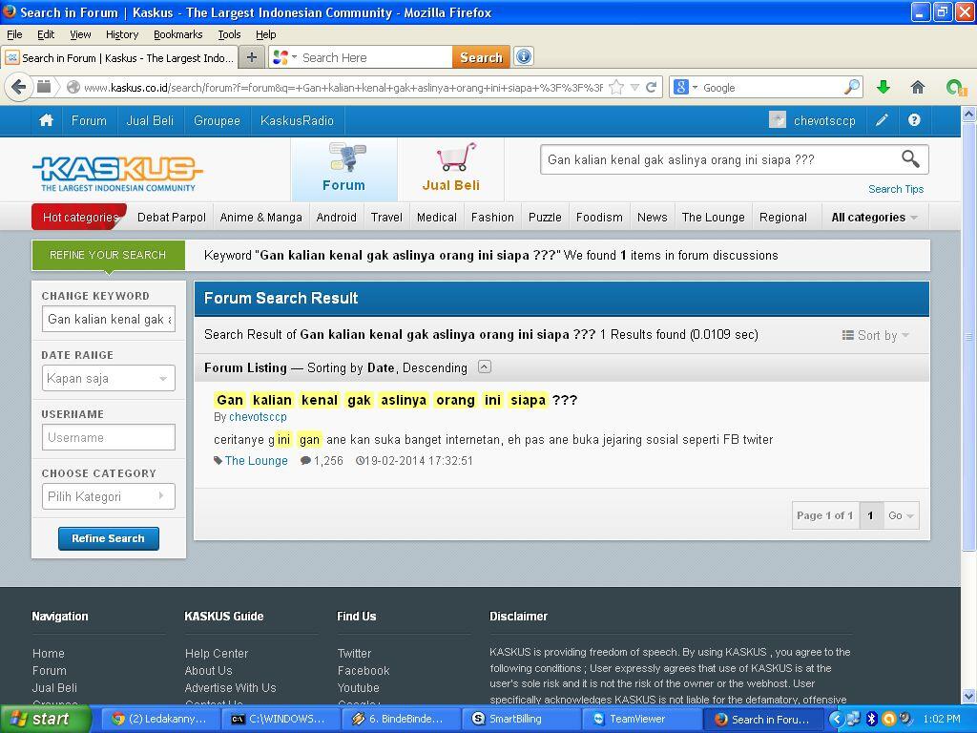The image size is (977, 733).
Task: Click the main Kaskus search input field
Action: pos(719,159)
